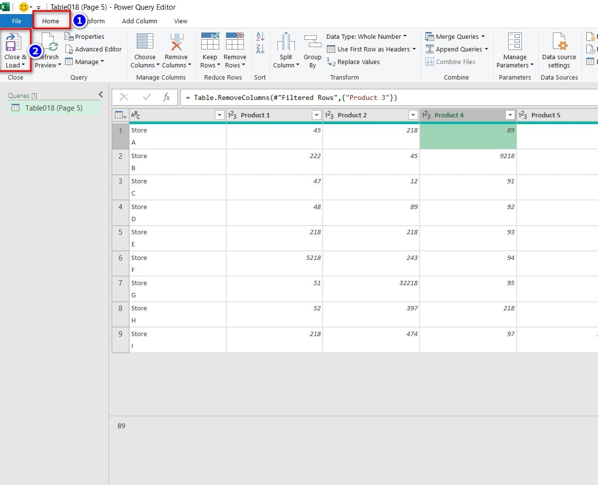The width and height of the screenshot is (598, 485).
Task: Click the smiley feedback icon
Action: [23, 7]
